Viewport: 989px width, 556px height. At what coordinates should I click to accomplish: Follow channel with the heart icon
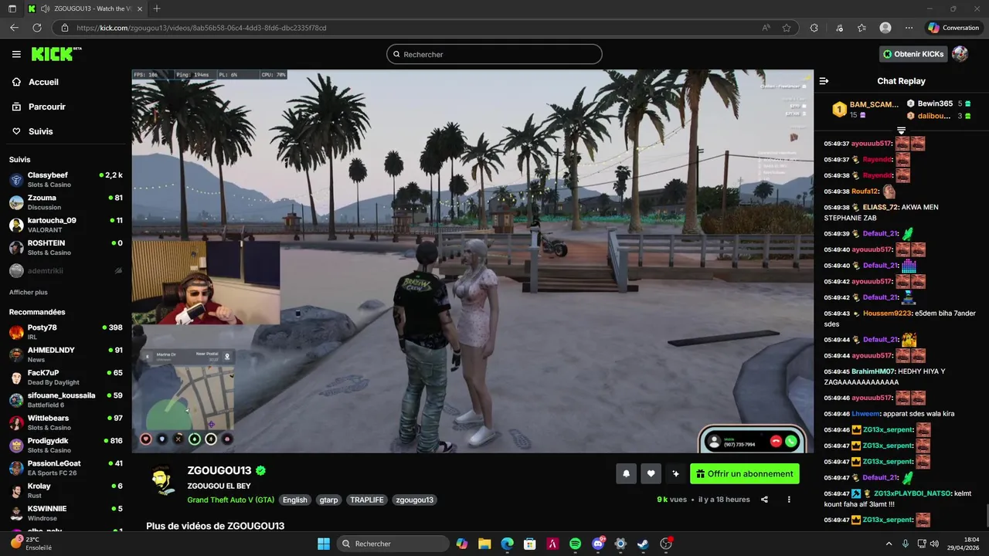[651, 474]
